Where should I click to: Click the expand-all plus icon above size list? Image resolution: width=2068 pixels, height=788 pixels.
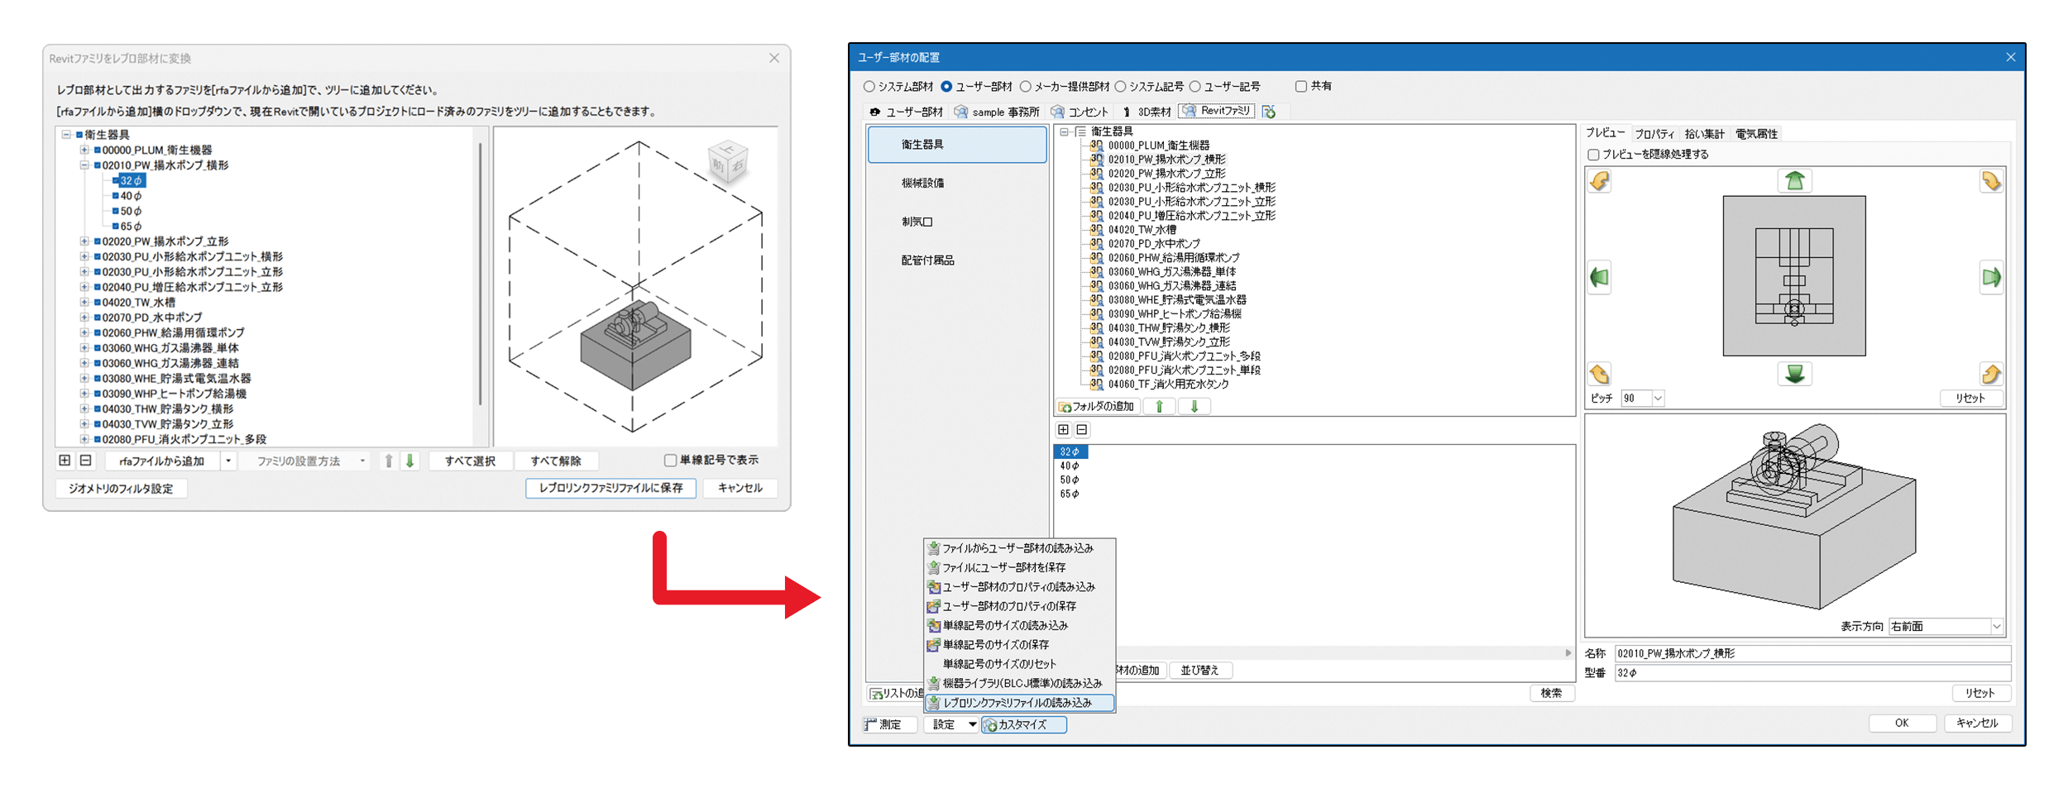point(1064,430)
